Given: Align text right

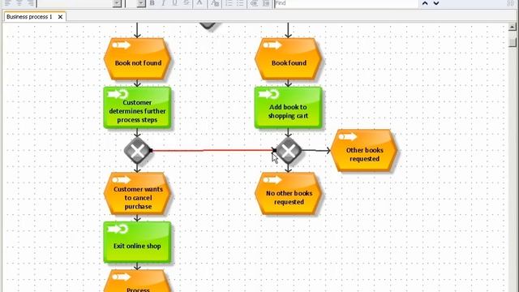Looking at the screenshot, I should point(31,3).
